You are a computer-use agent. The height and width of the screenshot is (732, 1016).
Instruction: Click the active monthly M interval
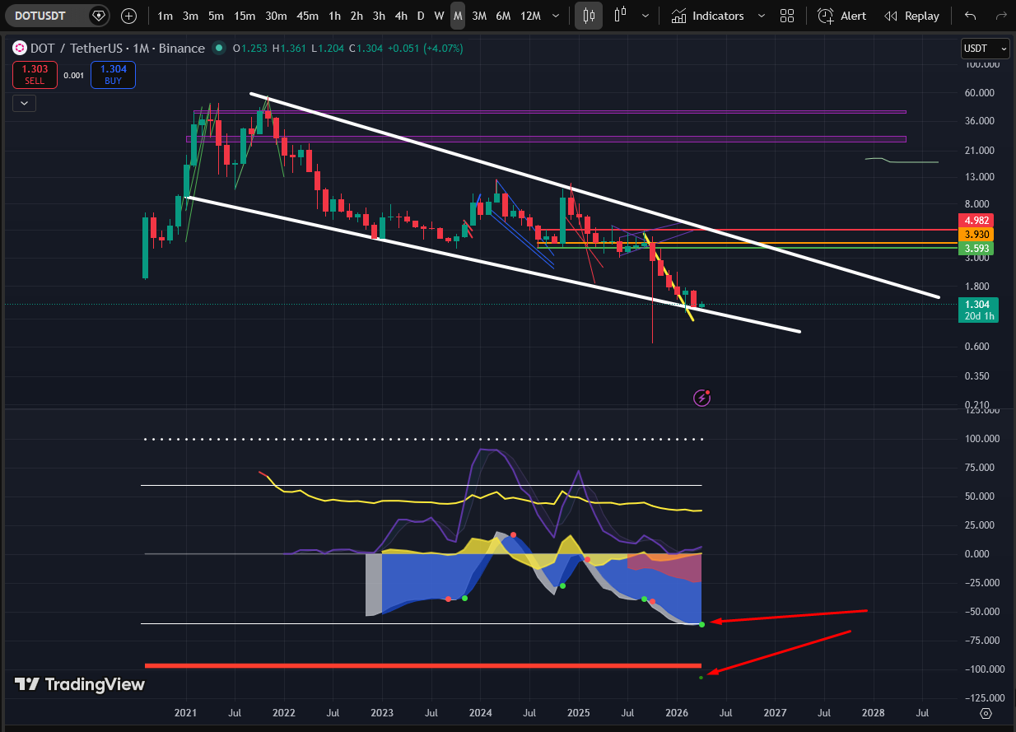coord(458,16)
